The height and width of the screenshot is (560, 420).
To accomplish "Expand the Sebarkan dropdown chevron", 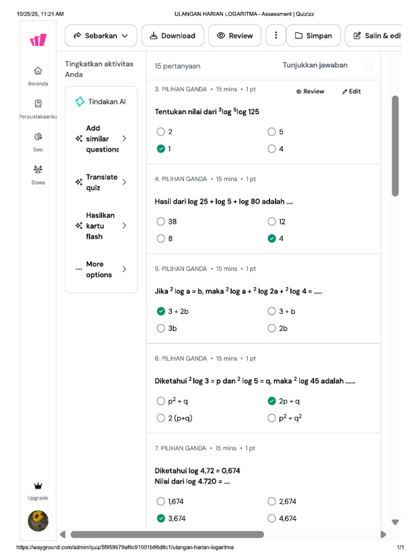I will pyautogui.click(x=125, y=36).
